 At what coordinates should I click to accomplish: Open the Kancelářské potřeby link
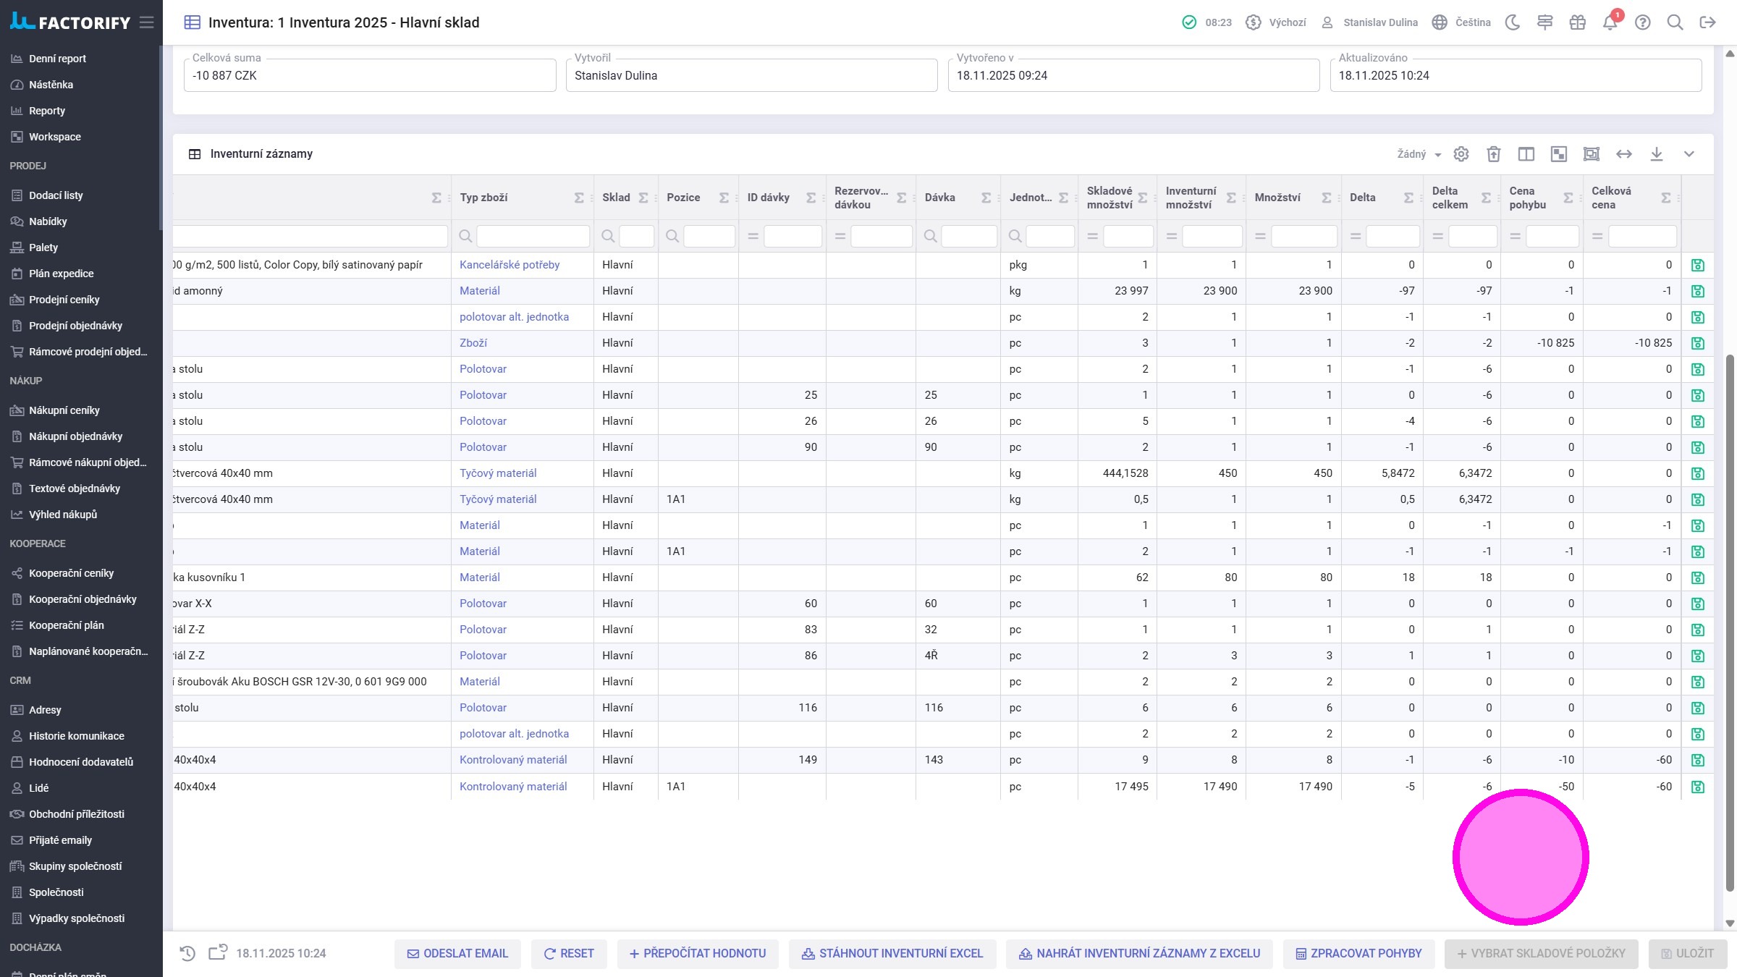[510, 265]
